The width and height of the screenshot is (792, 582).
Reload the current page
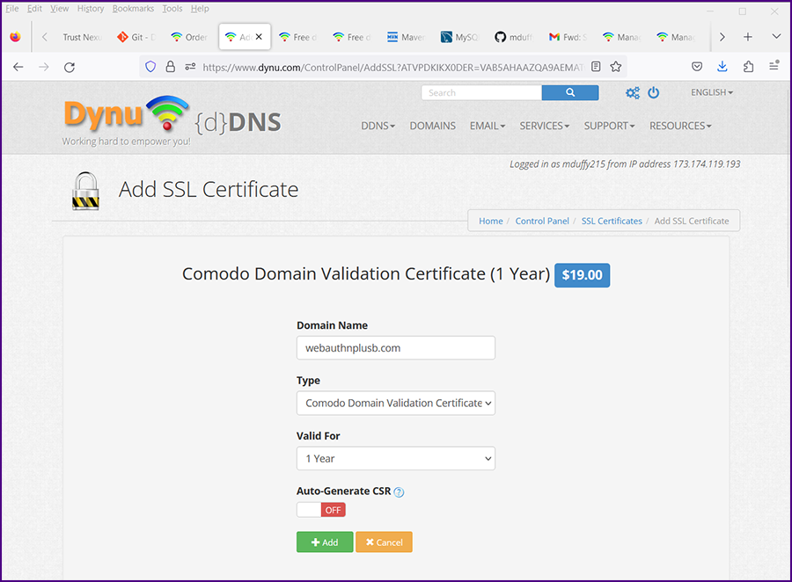(x=70, y=67)
